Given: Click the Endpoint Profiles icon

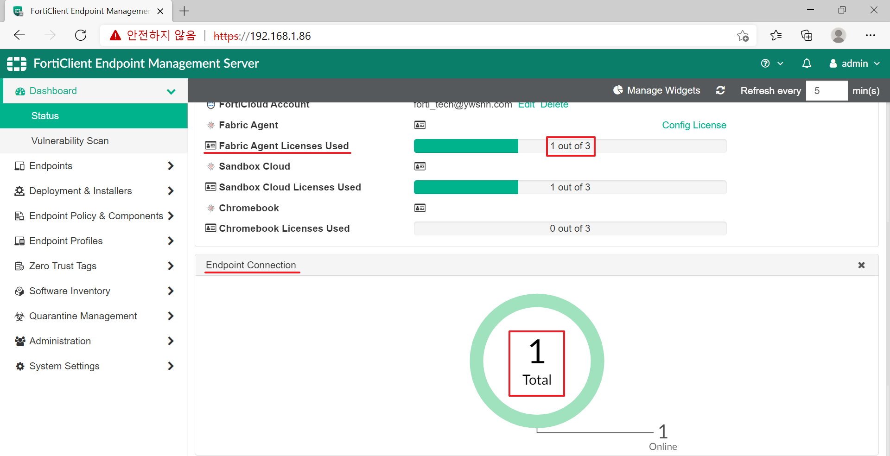Looking at the screenshot, I should pos(19,241).
